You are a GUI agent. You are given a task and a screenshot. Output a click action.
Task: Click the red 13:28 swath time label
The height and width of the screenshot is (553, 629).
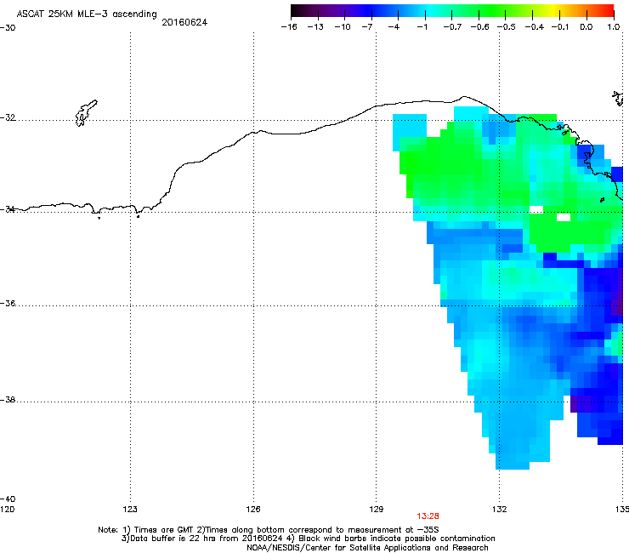pyautogui.click(x=428, y=516)
